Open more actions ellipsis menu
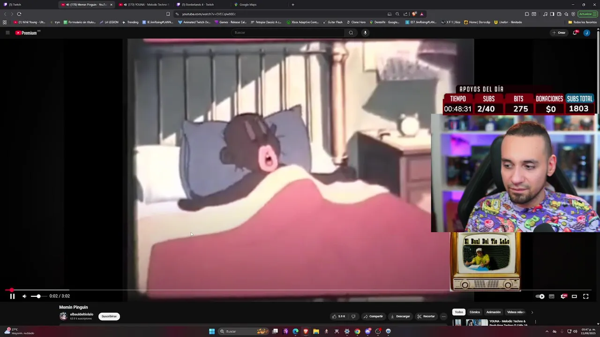600x337 pixels. pyautogui.click(x=443, y=316)
